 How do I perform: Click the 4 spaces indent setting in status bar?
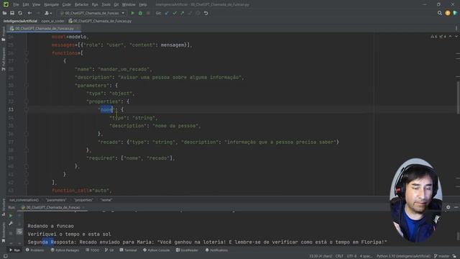[x=366, y=256]
